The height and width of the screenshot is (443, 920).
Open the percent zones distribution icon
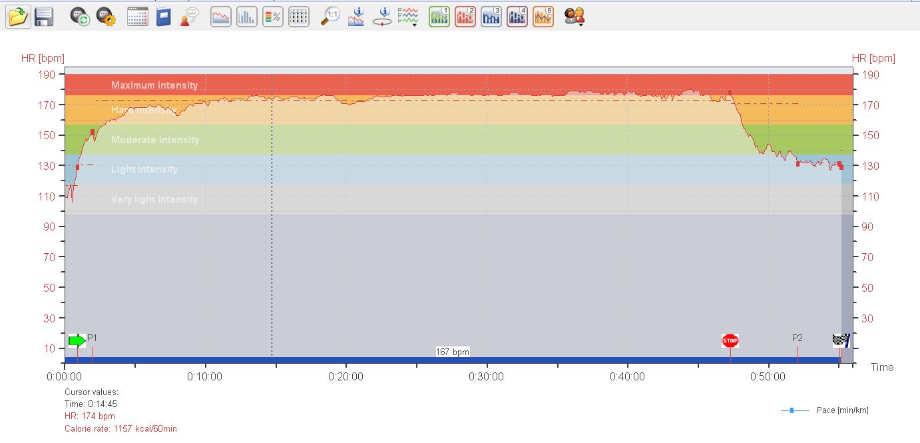coord(273,17)
